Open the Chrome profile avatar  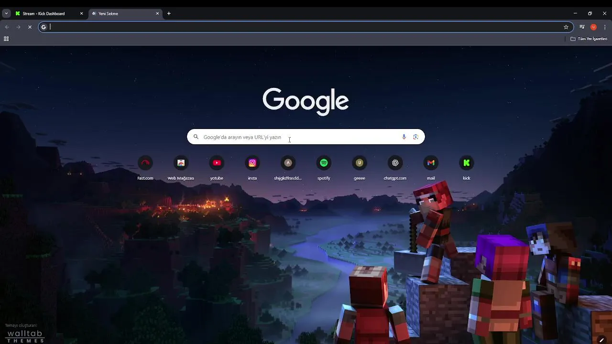tap(593, 27)
